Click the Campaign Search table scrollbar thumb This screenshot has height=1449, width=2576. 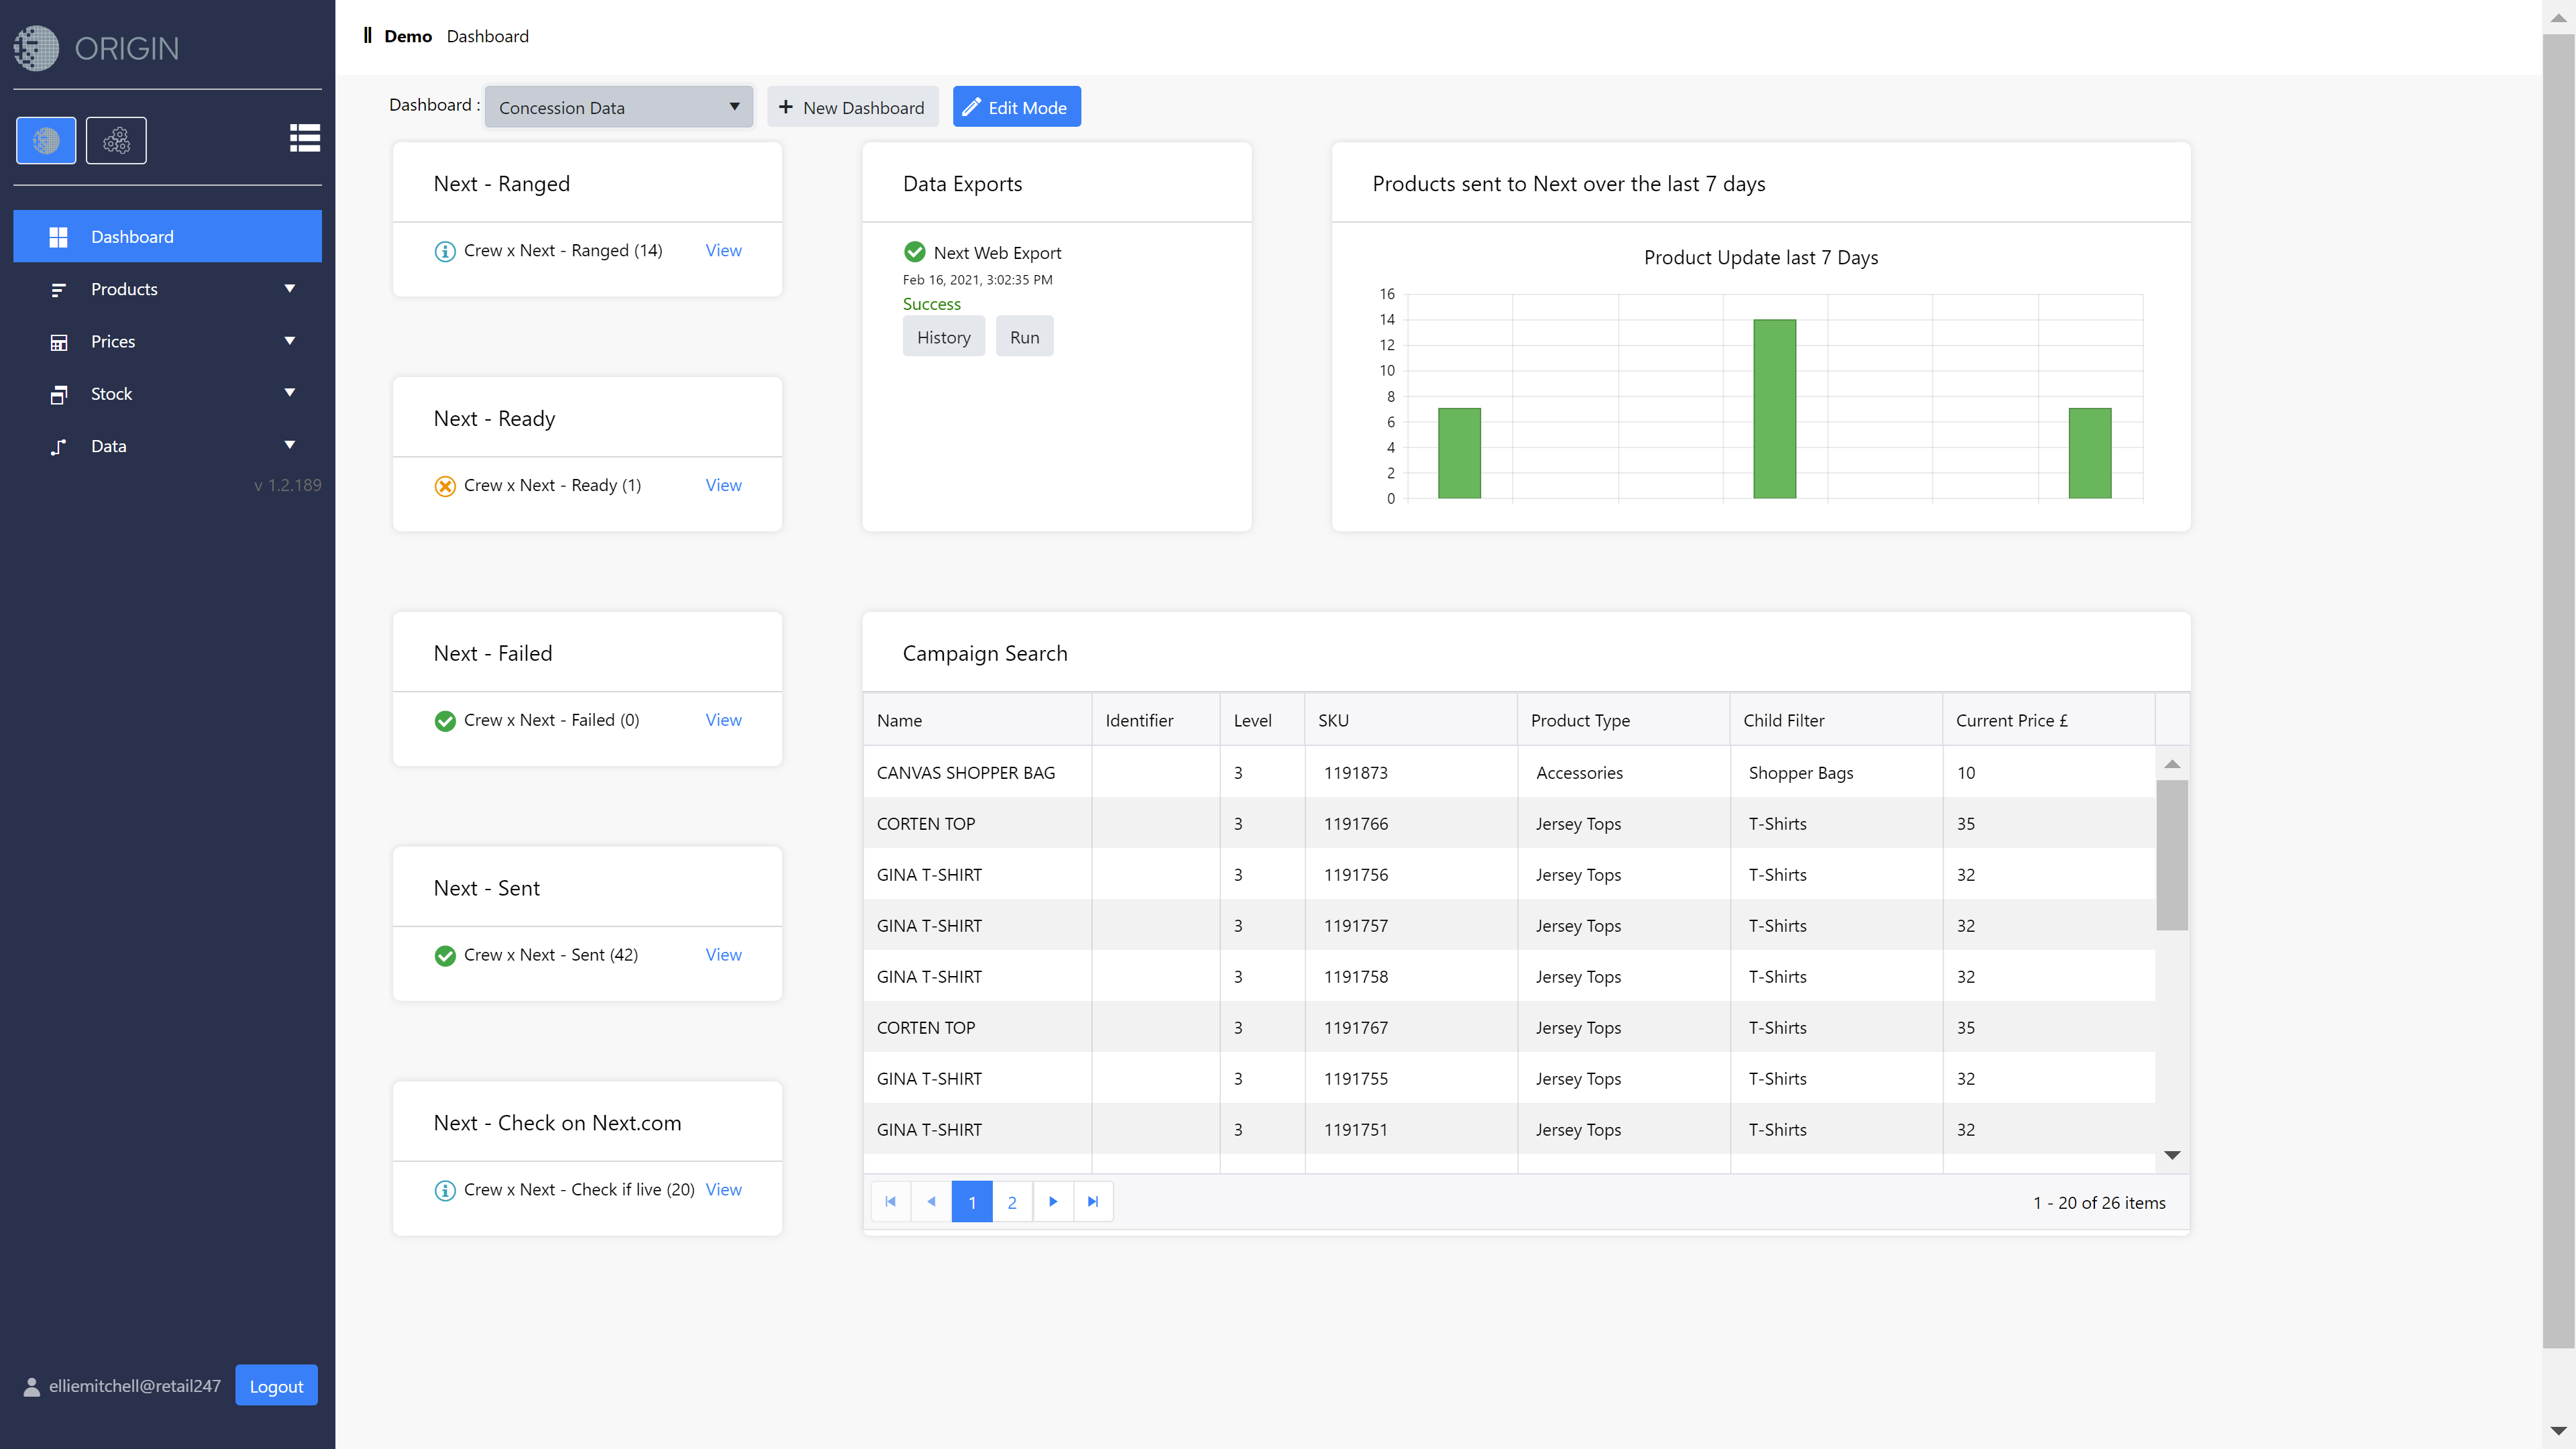pyautogui.click(x=2171, y=855)
